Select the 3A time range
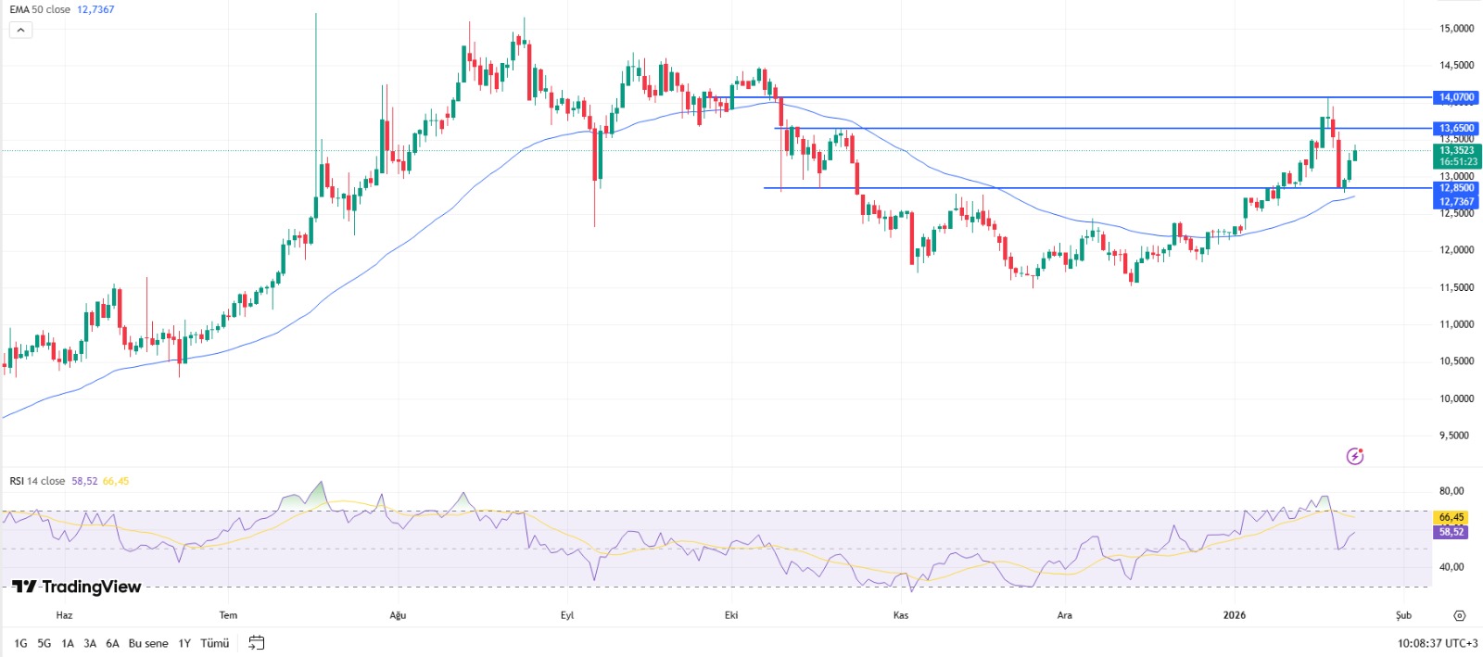 90,643
